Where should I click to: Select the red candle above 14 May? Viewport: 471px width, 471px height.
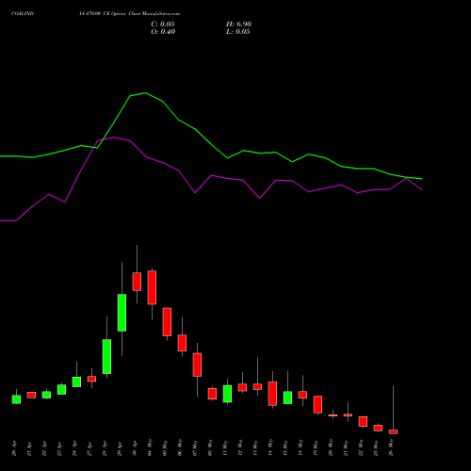coord(272,394)
